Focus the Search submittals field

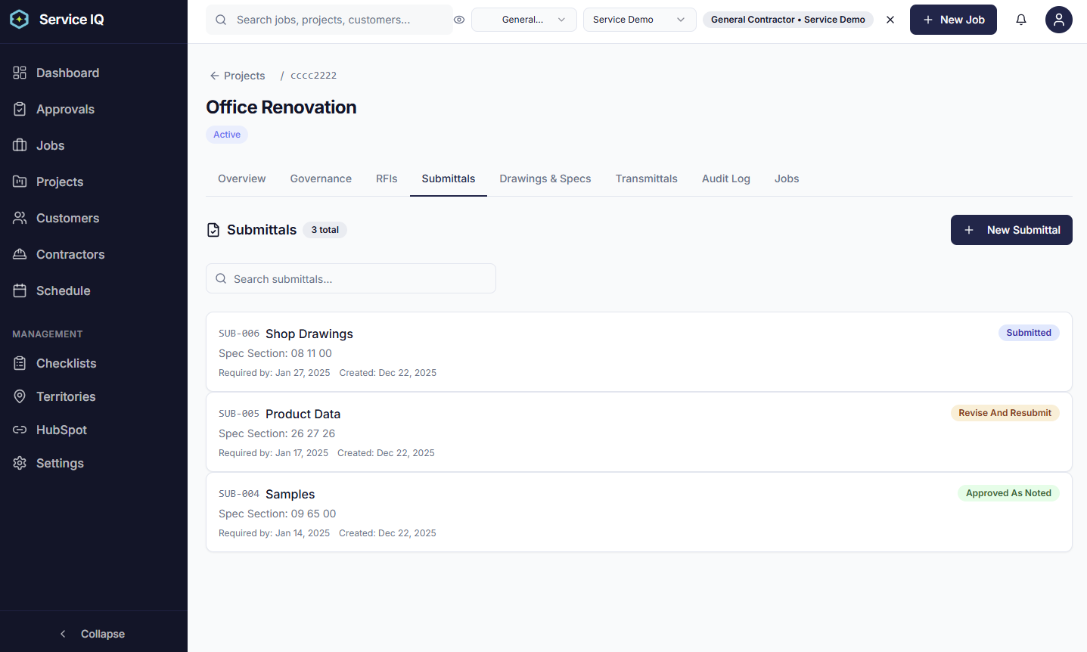coord(351,278)
